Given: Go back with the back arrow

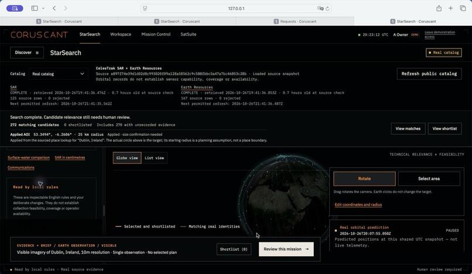Looking at the screenshot, I should click(54, 8).
